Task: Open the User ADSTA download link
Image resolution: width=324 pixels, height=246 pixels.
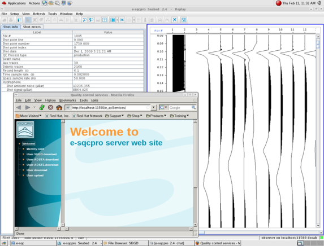Action: pos(42,160)
